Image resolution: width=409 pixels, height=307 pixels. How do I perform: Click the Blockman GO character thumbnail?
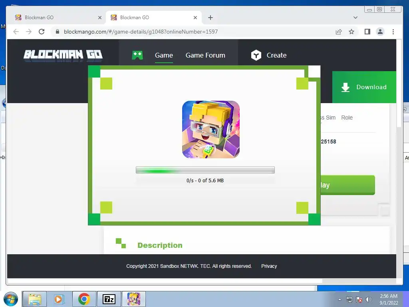point(211,130)
